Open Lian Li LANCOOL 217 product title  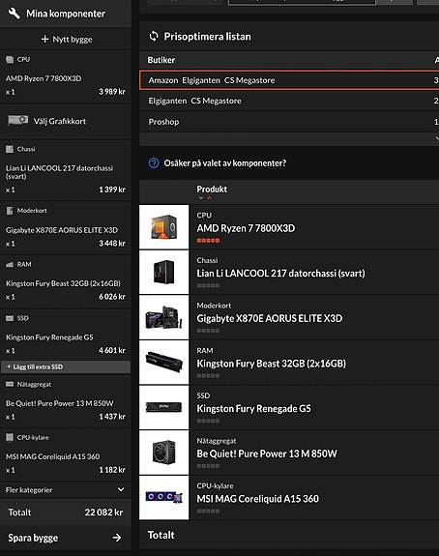(280, 274)
